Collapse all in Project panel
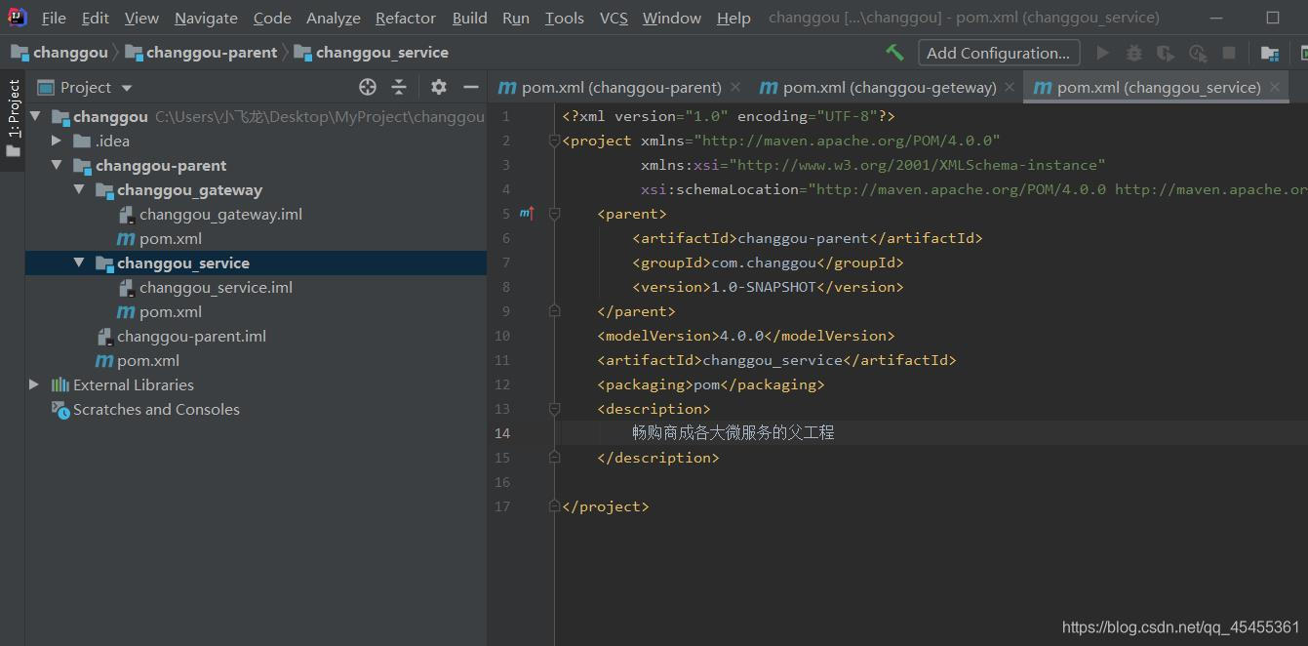 coord(399,87)
